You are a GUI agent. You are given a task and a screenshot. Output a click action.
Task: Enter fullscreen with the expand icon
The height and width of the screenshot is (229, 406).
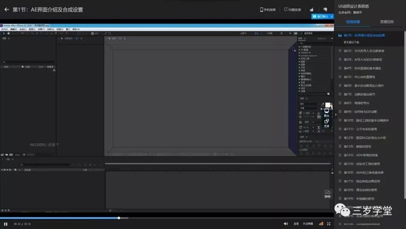click(x=329, y=223)
